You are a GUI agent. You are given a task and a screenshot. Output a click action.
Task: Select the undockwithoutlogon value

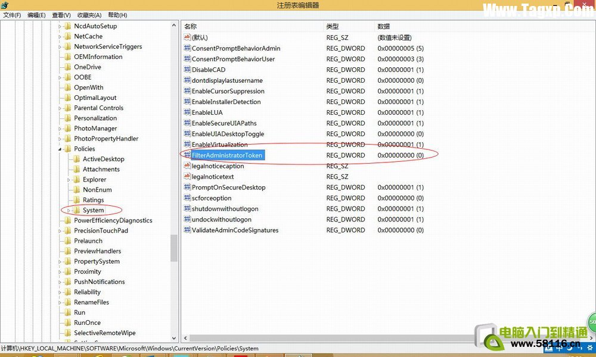[222, 220]
